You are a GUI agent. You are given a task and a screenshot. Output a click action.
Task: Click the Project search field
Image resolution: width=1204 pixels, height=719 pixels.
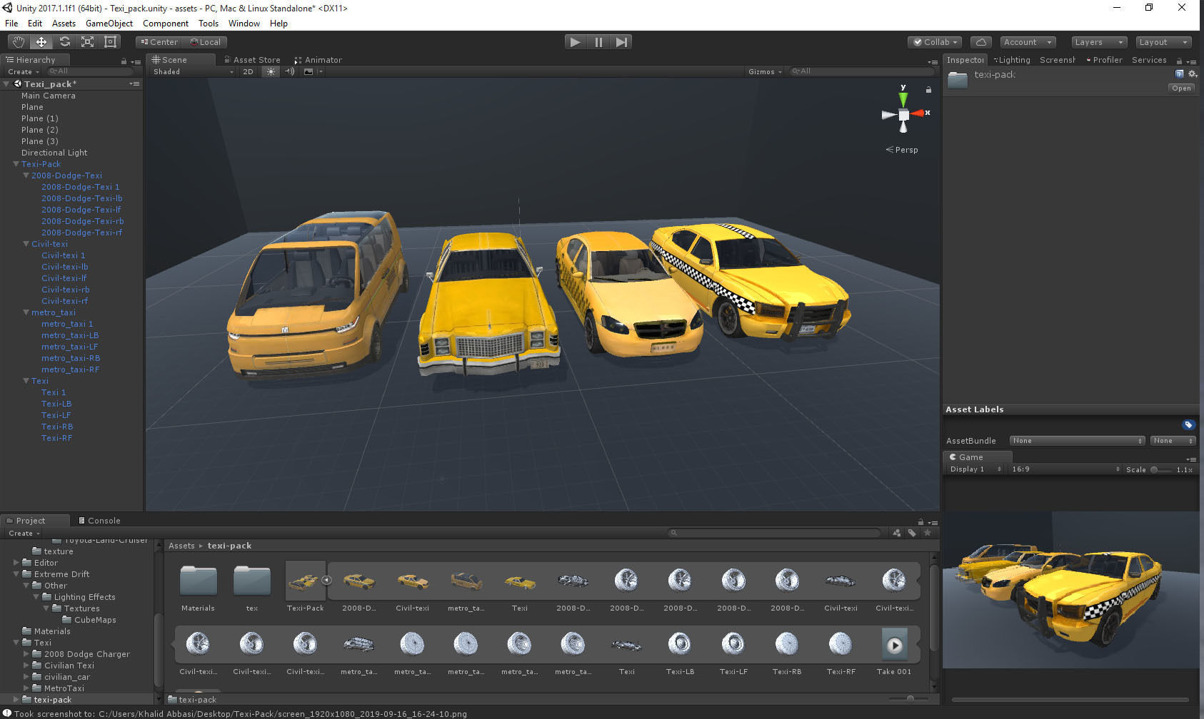pos(774,533)
